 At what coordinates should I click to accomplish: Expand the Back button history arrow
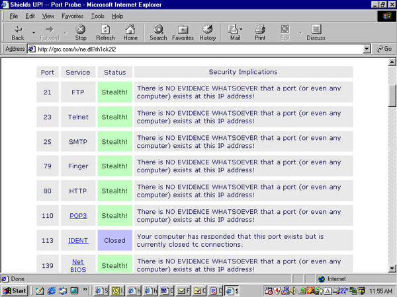(x=34, y=31)
